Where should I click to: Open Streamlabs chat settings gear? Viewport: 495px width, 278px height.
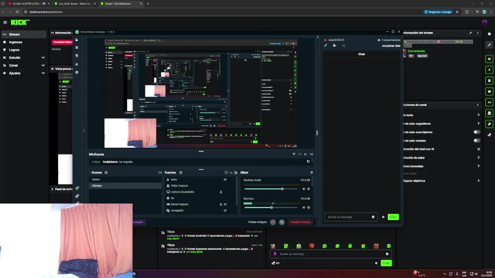[x=383, y=217]
